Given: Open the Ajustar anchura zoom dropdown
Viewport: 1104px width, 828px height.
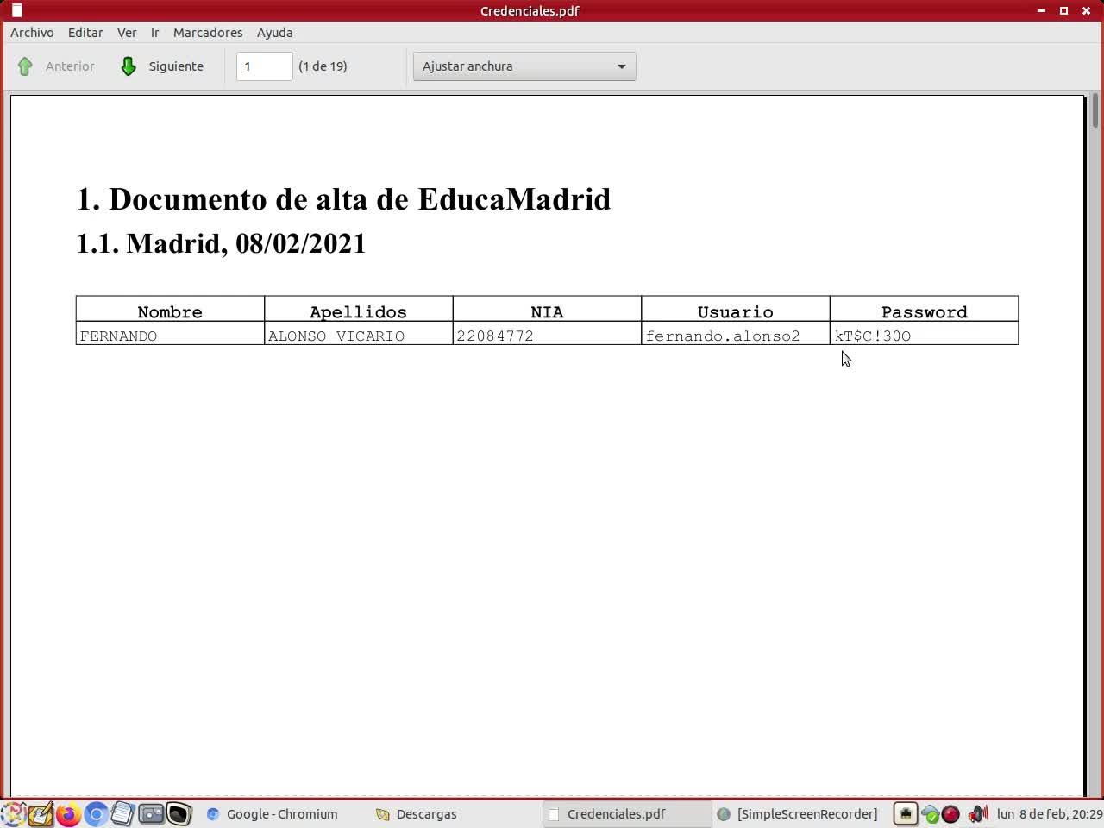Looking at the screenshot, I should 524,66.
